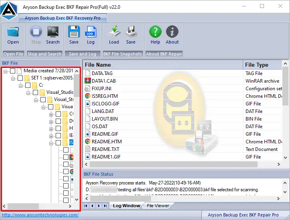Check the tree checkbox beside WinRAR file
The width and height of the screenshot is (290, 220).
click(66, 157)
